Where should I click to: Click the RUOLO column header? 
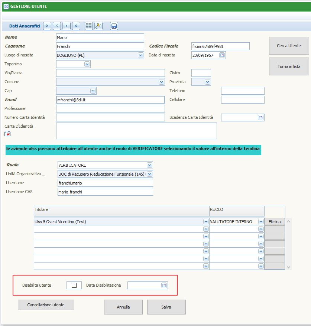point(237,211)
